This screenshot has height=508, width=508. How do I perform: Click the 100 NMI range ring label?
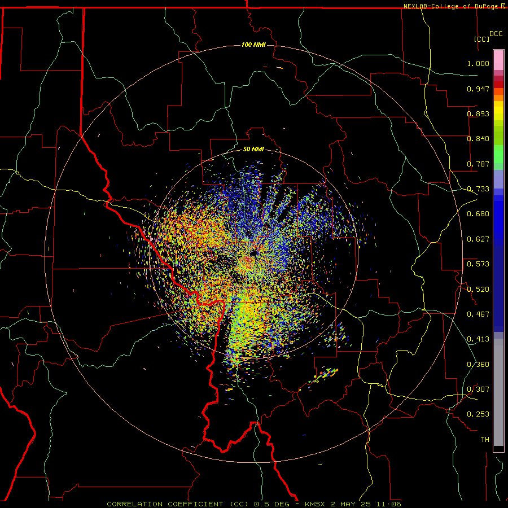point(253,45)
